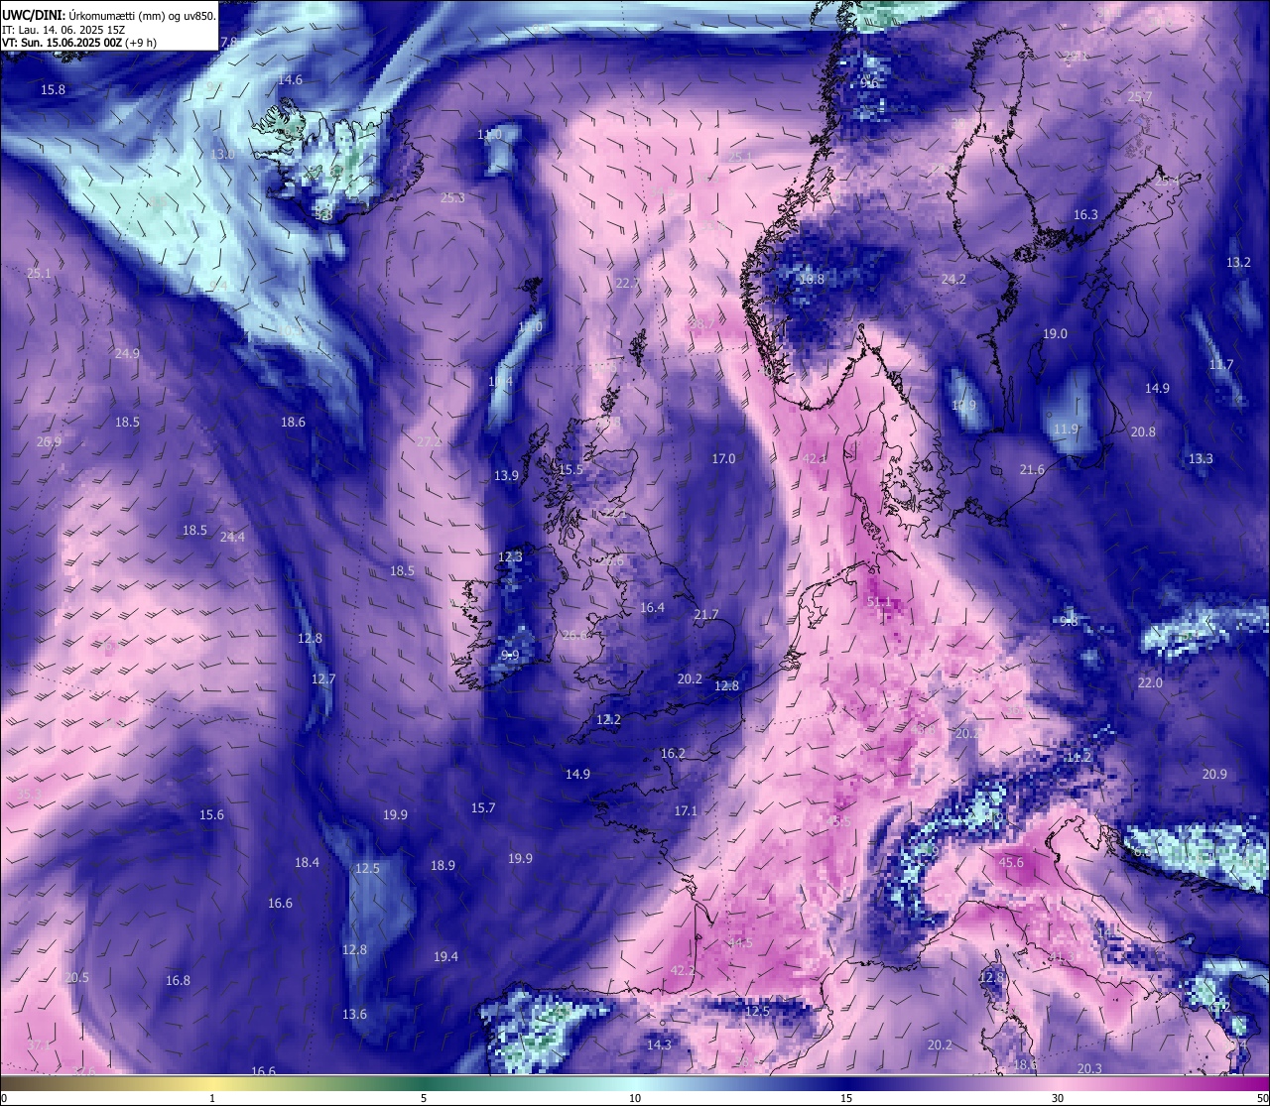Click the 15 tick on the color scale

[x=846, y=1098]
